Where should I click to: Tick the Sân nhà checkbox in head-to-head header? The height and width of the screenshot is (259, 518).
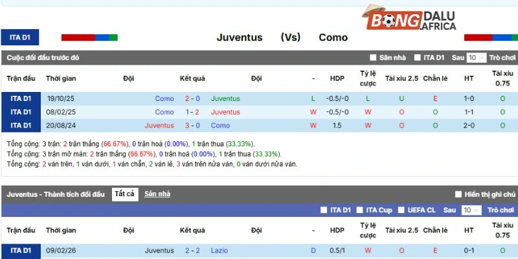[x=373, y=58]
